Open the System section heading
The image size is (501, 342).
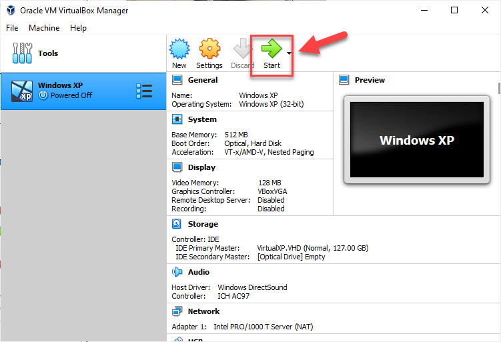coord(202,119)
